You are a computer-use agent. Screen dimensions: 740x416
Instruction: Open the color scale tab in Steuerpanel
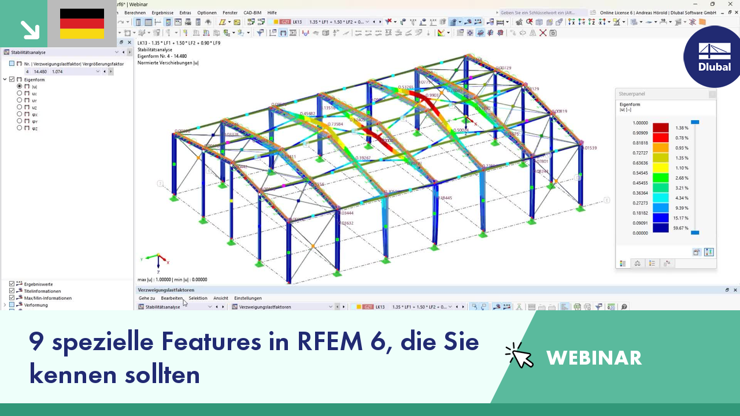623,263
